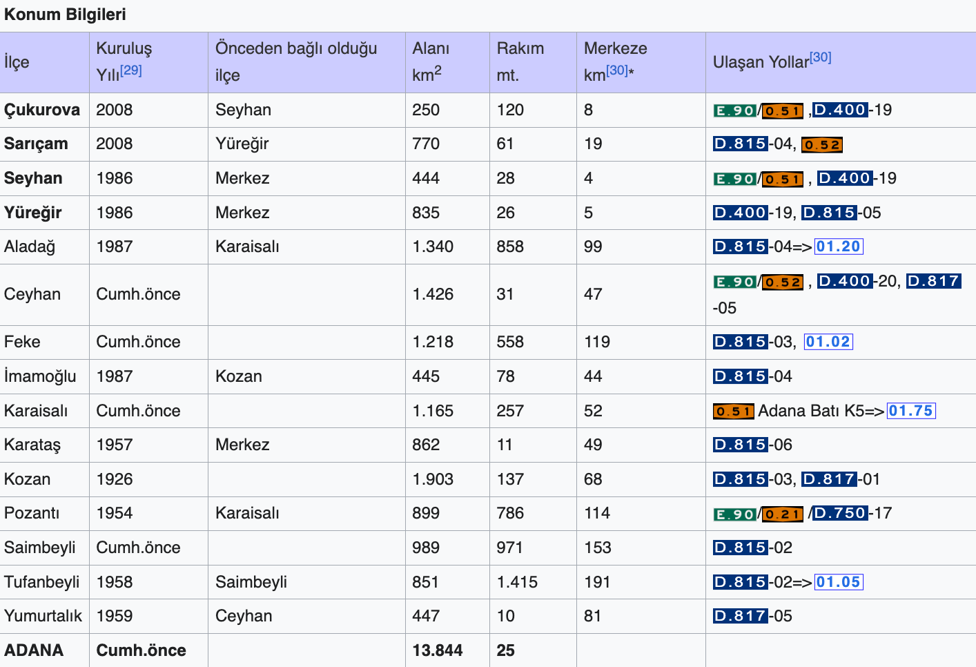Viewport: 976px width, 667px height.
Task: Click the O.21 motorway badge in Pozantı row
Action: 783,514
